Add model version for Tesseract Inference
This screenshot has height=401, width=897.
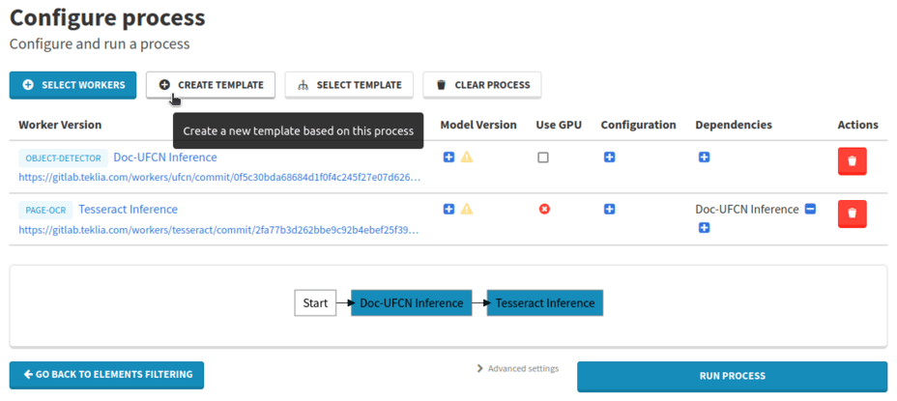coord(449,210)
